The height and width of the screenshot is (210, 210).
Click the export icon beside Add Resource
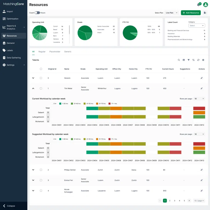[x=205, y=13]
